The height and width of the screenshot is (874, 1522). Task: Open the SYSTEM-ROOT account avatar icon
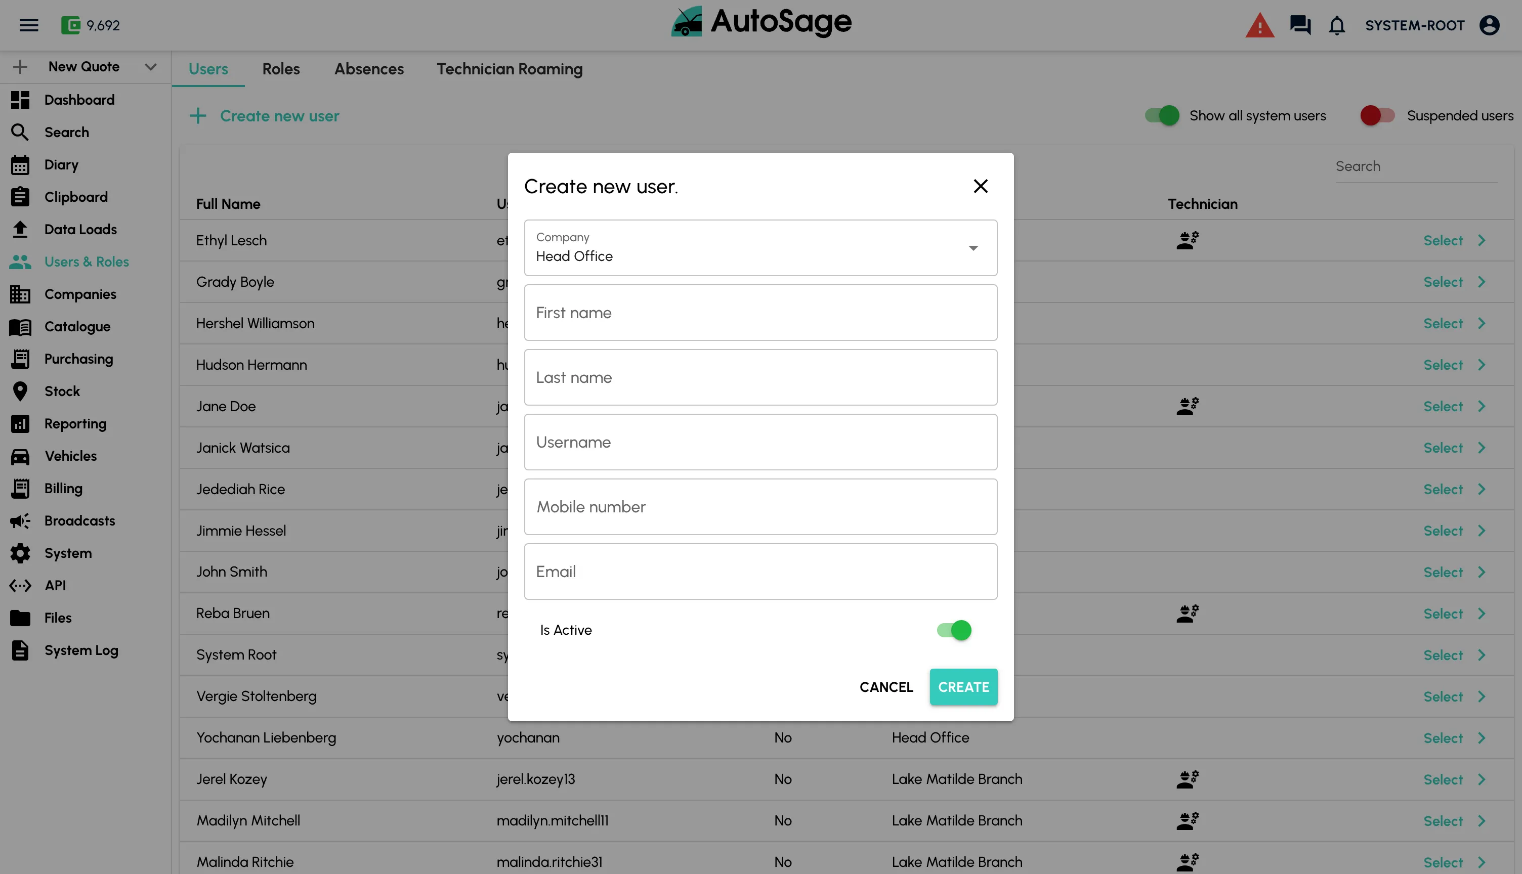pyautogui.click(x=1489, y=25)
